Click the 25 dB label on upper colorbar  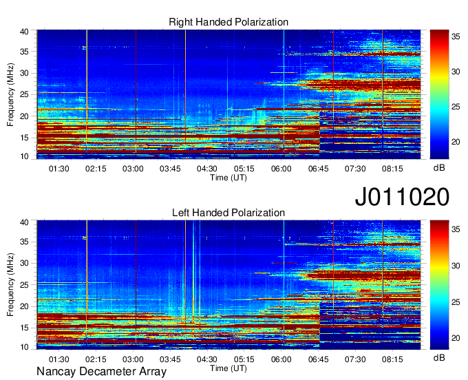coord(456,107)
